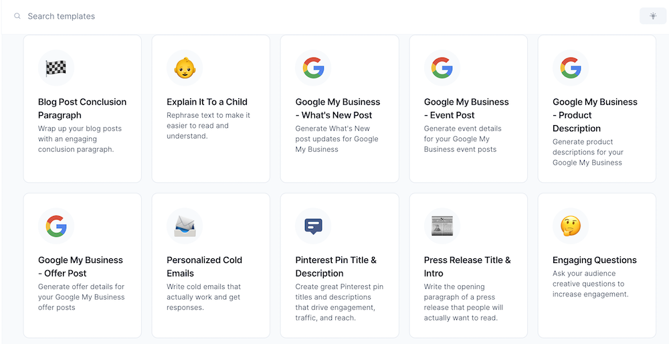Select the Engaging Questions title
The height and width of the screenshot is (344, 669).
[x=595, y=260]
